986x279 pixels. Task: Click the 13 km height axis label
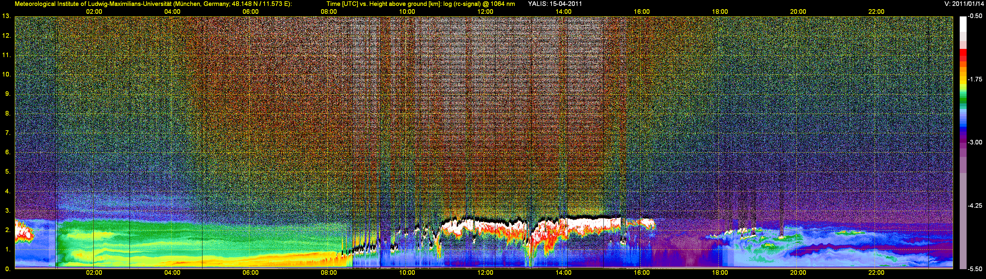[7, 16]
